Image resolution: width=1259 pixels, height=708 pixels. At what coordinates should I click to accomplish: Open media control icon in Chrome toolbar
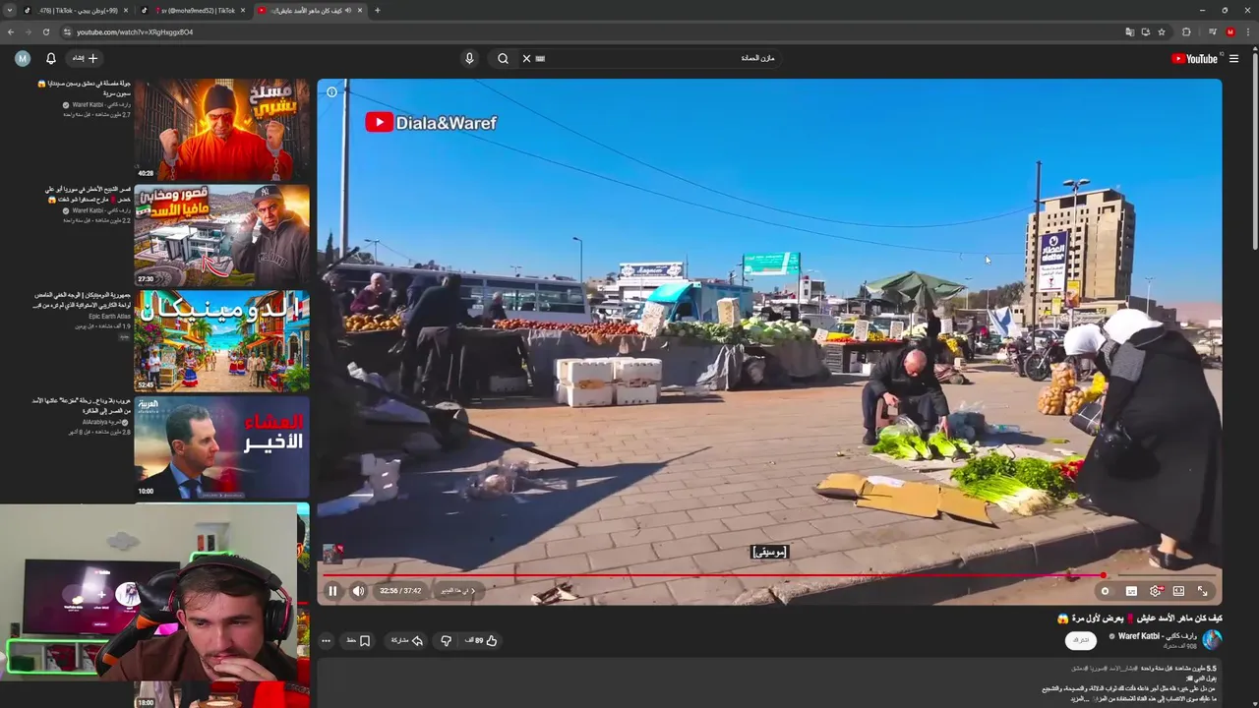[x=1213, y=31]
